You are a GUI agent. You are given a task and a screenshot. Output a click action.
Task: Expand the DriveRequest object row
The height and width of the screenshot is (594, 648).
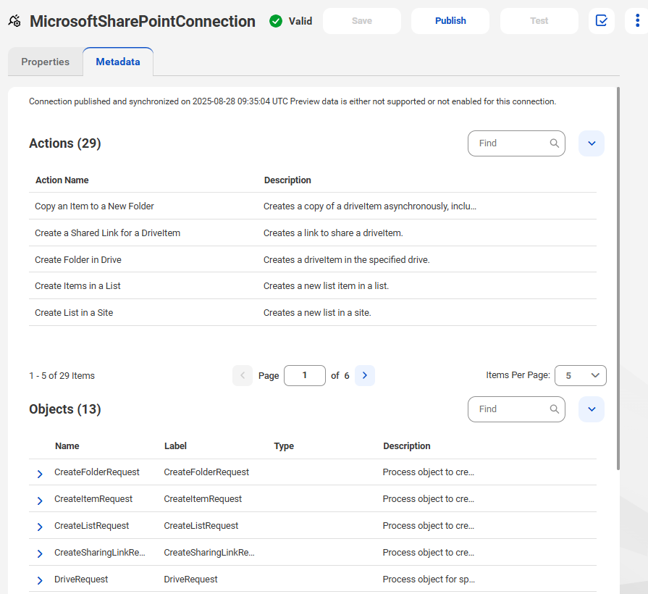[x=40, y=581]
